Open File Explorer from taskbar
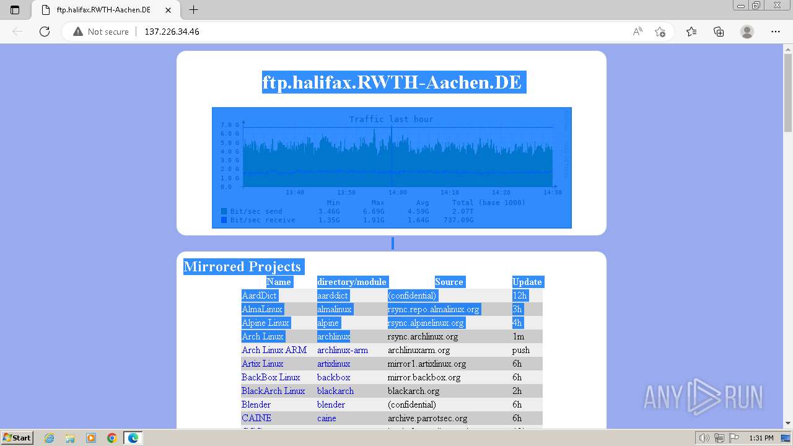Viewport: 793px width, 446px height. pyautogui.click(x=70, y=438)
